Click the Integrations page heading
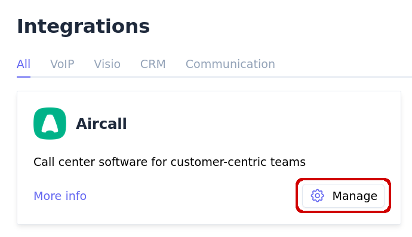412x237 pixels. coord(83,26)
